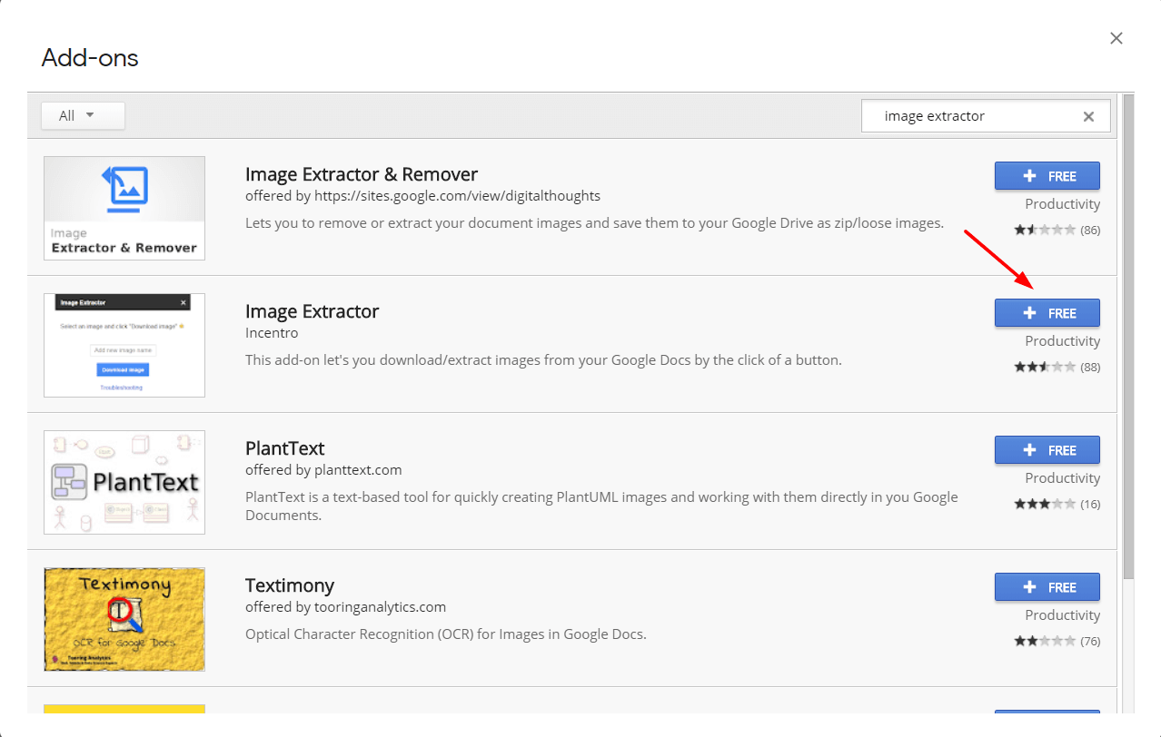Click the star rating with 88 reviews
This screenshot has width=1161, height=737.
point(1045,368)
